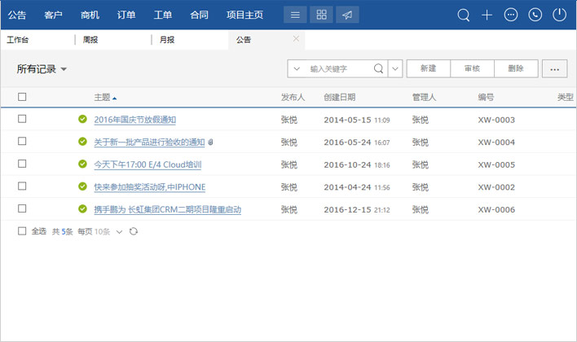Click the 新建 button
Screen dimensions: 577x342
click(428, 69)
